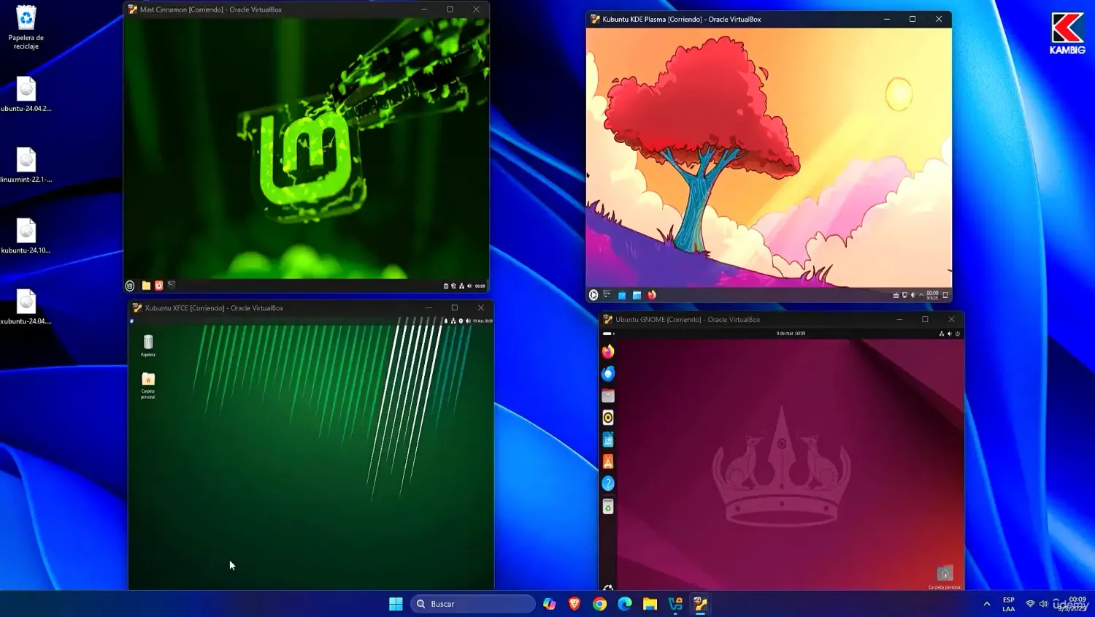Image resolution: width=1095 pixels, height=617 pixels.
Task: Open the Help icon in Ubuntu dock
Action: (x=608, y=483)
